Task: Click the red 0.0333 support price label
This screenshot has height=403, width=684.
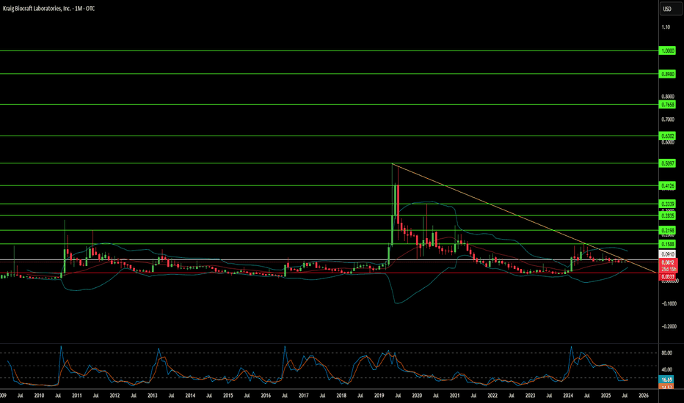Action: (x=667, y=277)
